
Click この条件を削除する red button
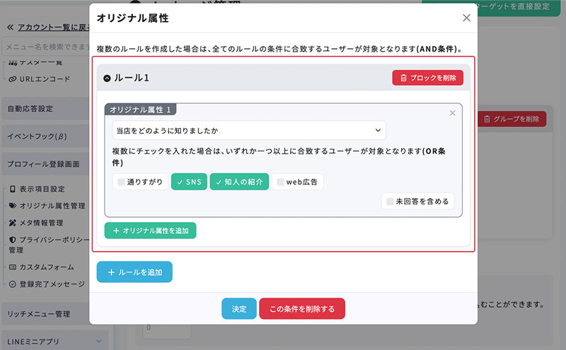tap(301, 309)
